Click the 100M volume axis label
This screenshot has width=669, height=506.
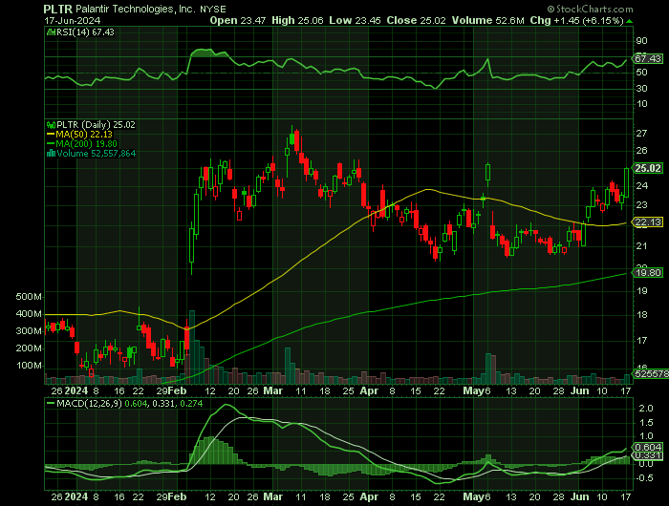pos(29,366)
